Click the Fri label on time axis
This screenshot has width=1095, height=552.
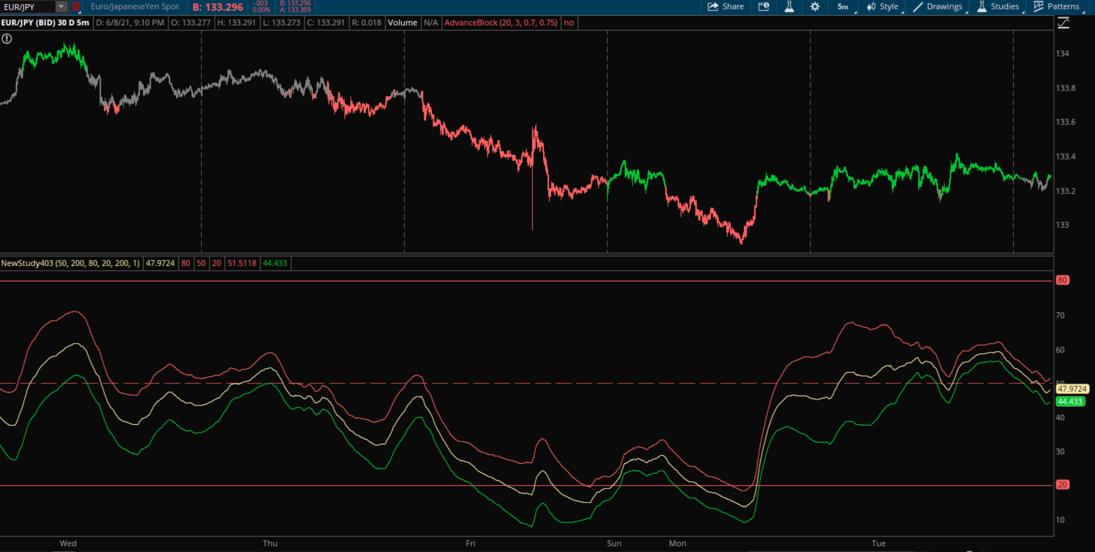point(470,543)
